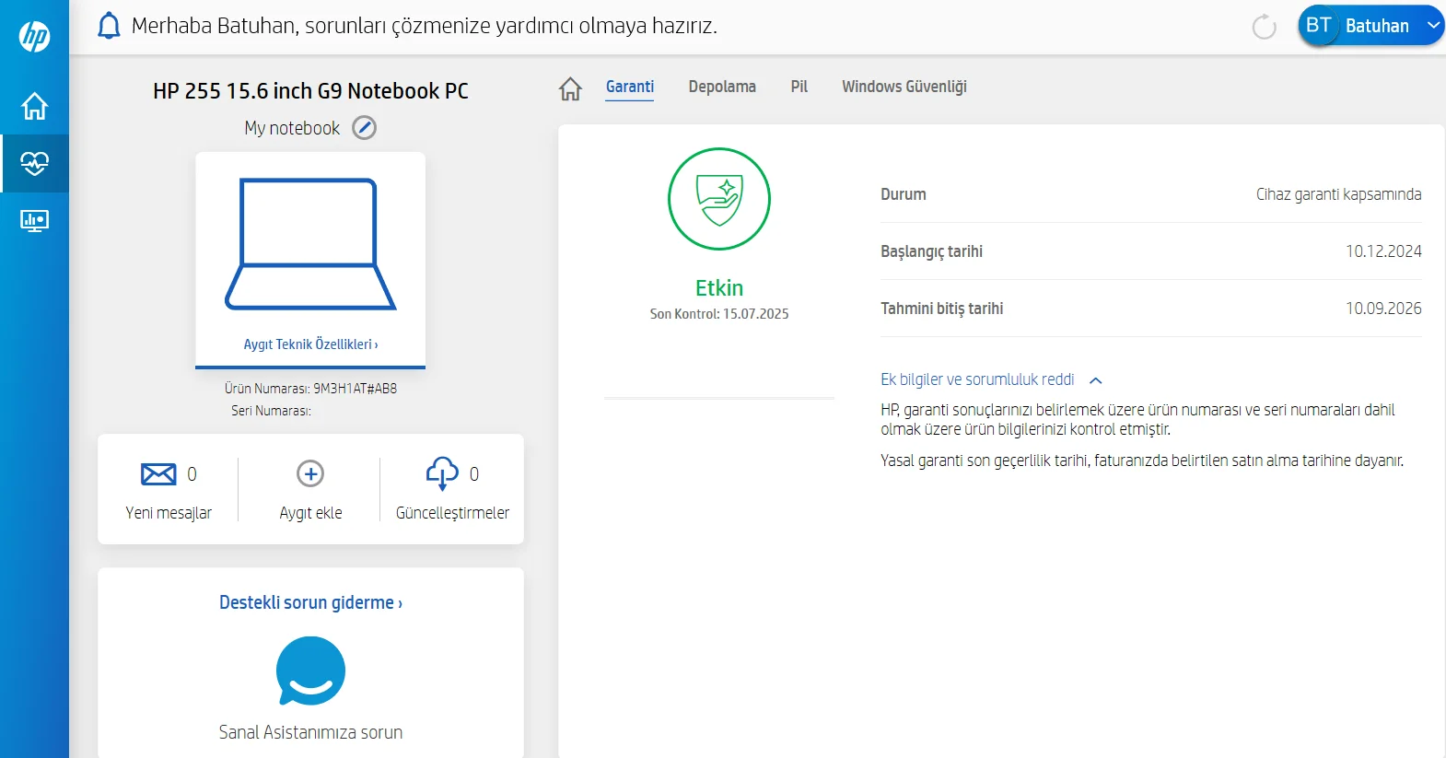The height and width of the screenshot is (758, 1446).
Task: Click the Yeni mesajlar label
Action: (169, 513)
